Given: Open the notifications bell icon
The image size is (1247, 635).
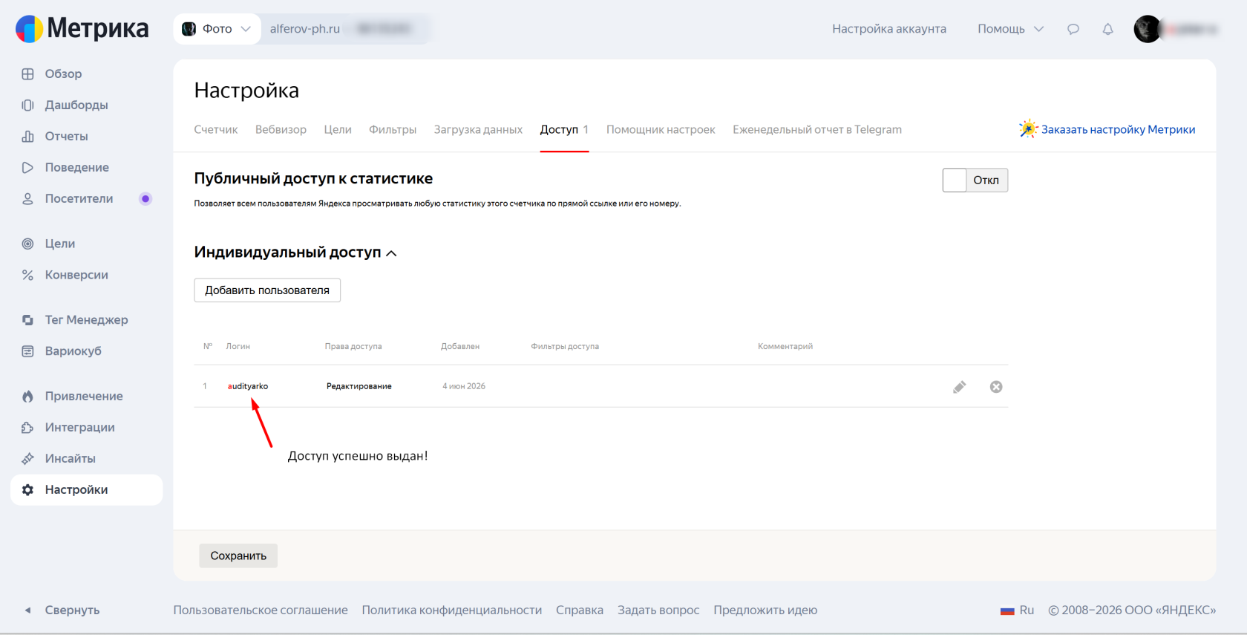Looking at the screenshot, I should pos(1107,29).
